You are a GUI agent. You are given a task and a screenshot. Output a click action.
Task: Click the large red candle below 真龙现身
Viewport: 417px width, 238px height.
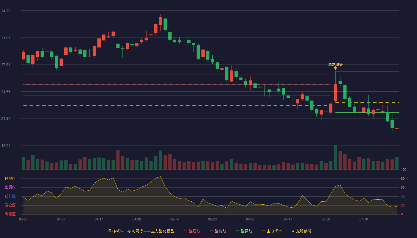(335, 93)
